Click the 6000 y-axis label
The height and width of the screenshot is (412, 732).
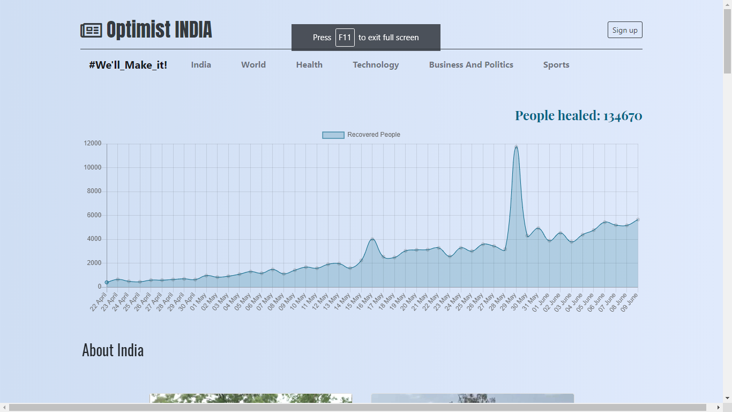94,215
